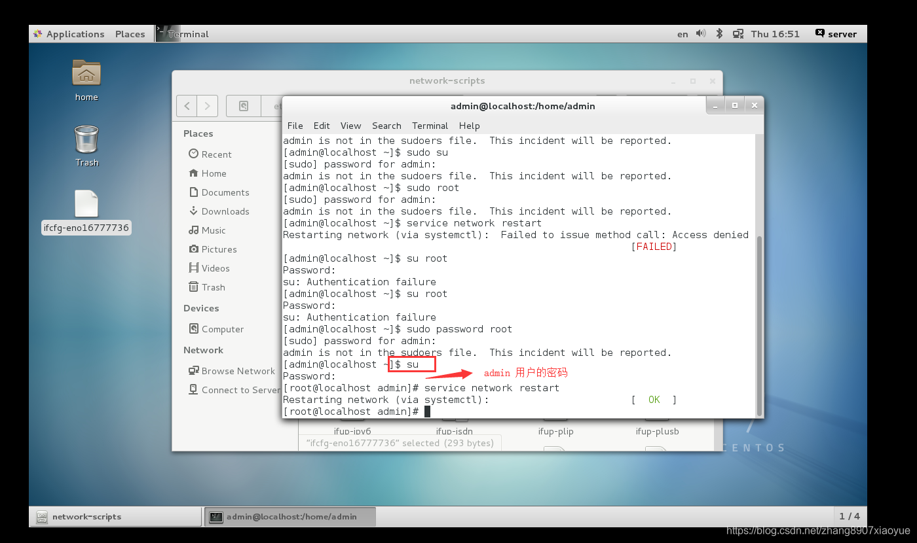Open the volume speaker icon

701,33
